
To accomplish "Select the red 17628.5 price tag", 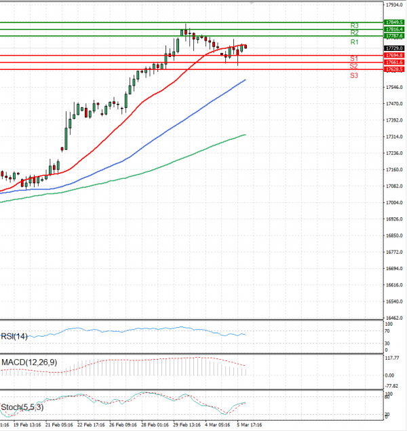I will (x=394, y=69).
